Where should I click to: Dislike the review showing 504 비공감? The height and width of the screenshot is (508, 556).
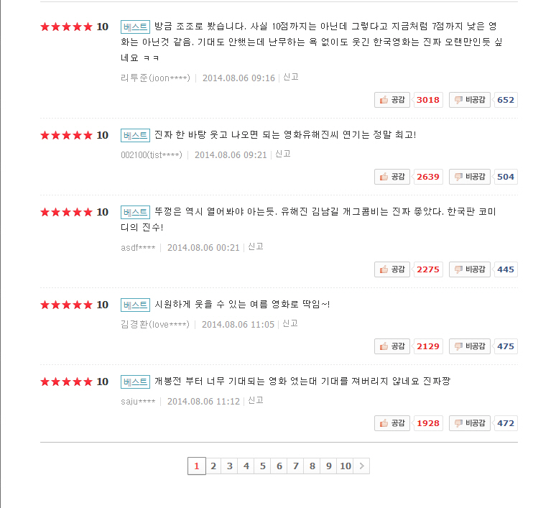pyautogui.click(x=470, y=177)
